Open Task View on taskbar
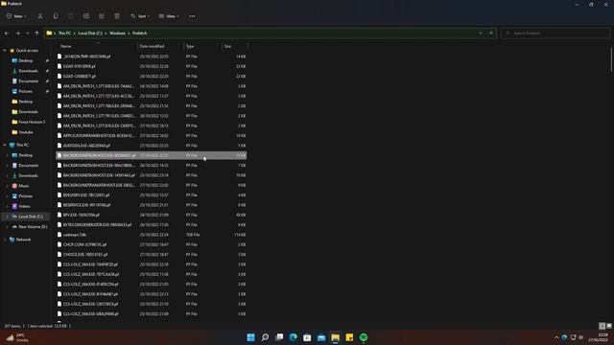Screen dimensions: 614x345 coord(279,337)
